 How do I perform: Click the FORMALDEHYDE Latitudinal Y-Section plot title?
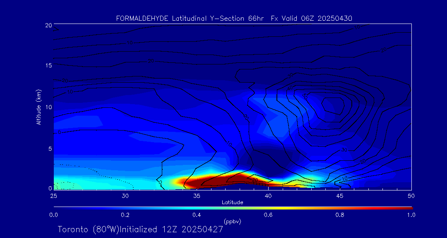234,19
